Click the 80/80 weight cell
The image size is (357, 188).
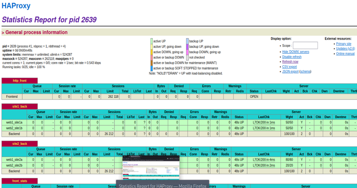click(x=289, y=160)
